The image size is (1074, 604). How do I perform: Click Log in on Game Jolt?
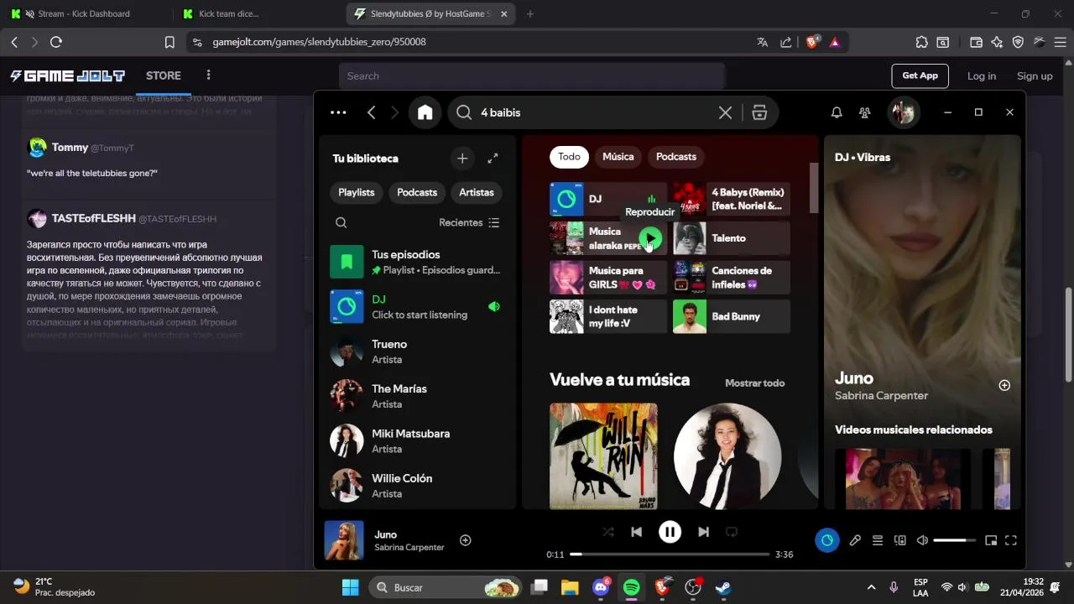point(982,75)
